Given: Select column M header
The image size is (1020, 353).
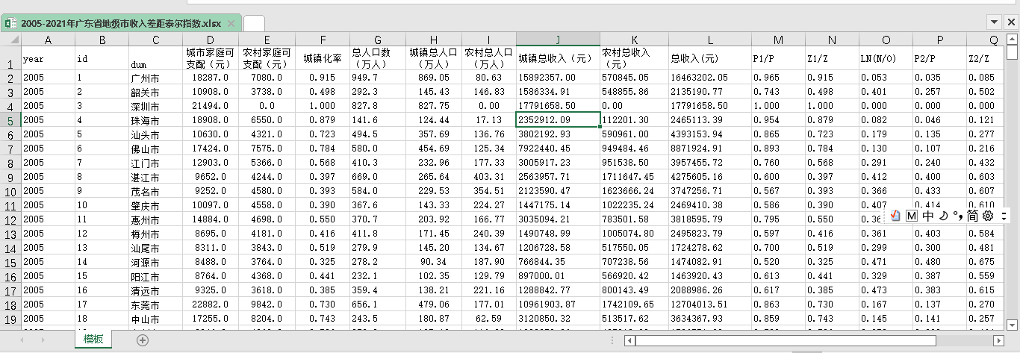Looking at the screenshot, I should [x=778, y=40].
